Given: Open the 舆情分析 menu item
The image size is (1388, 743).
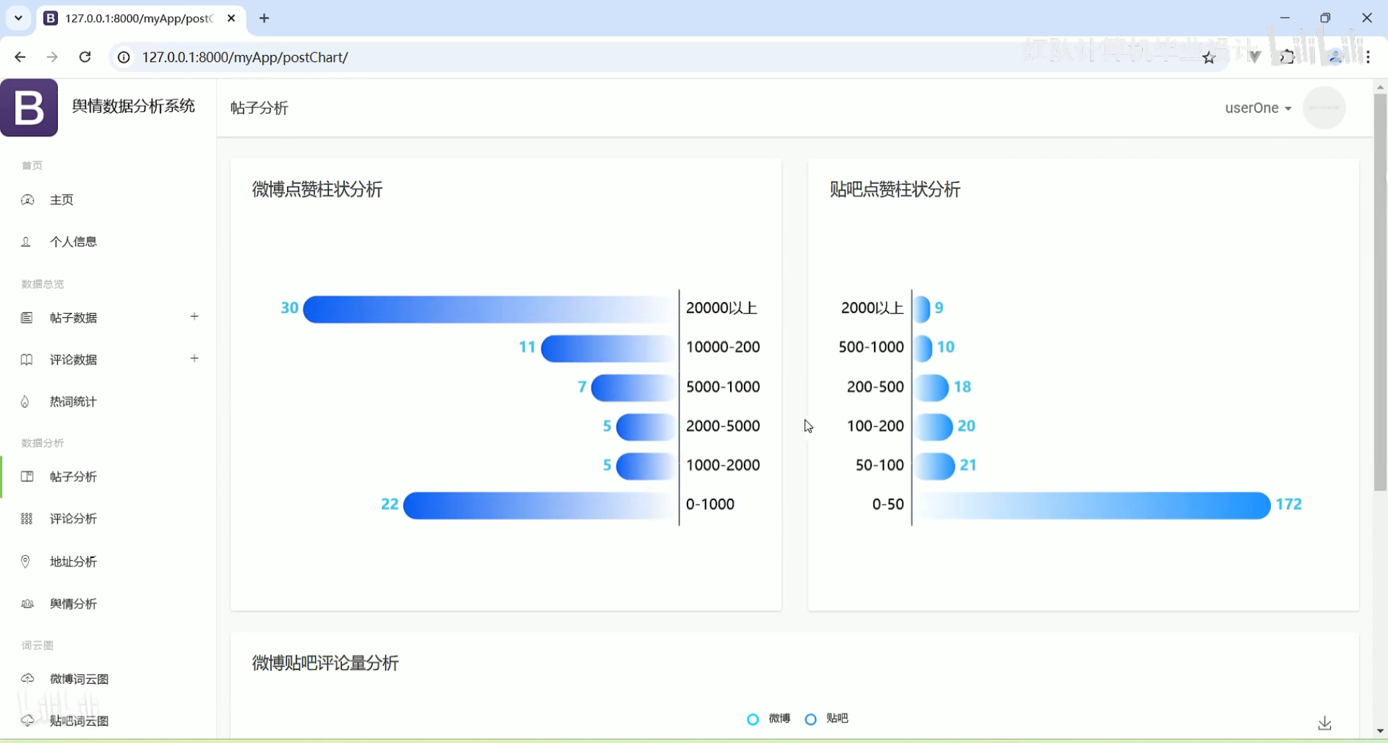Looking at the screenshot, I should tap(73, 603).
